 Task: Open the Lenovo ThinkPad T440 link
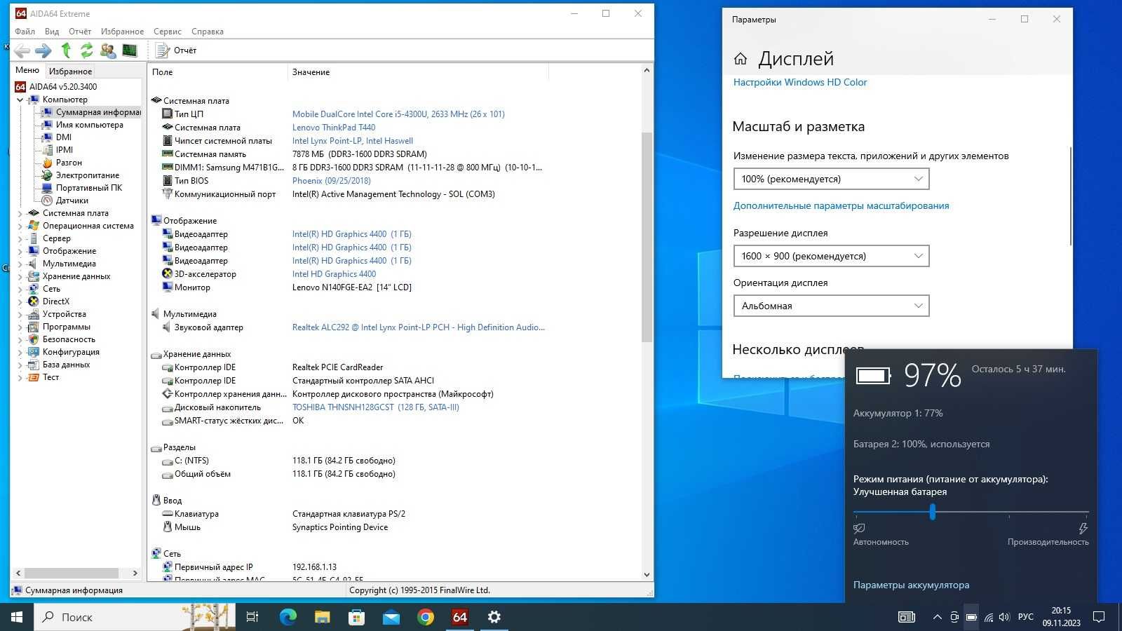click(x=334, y=128)
